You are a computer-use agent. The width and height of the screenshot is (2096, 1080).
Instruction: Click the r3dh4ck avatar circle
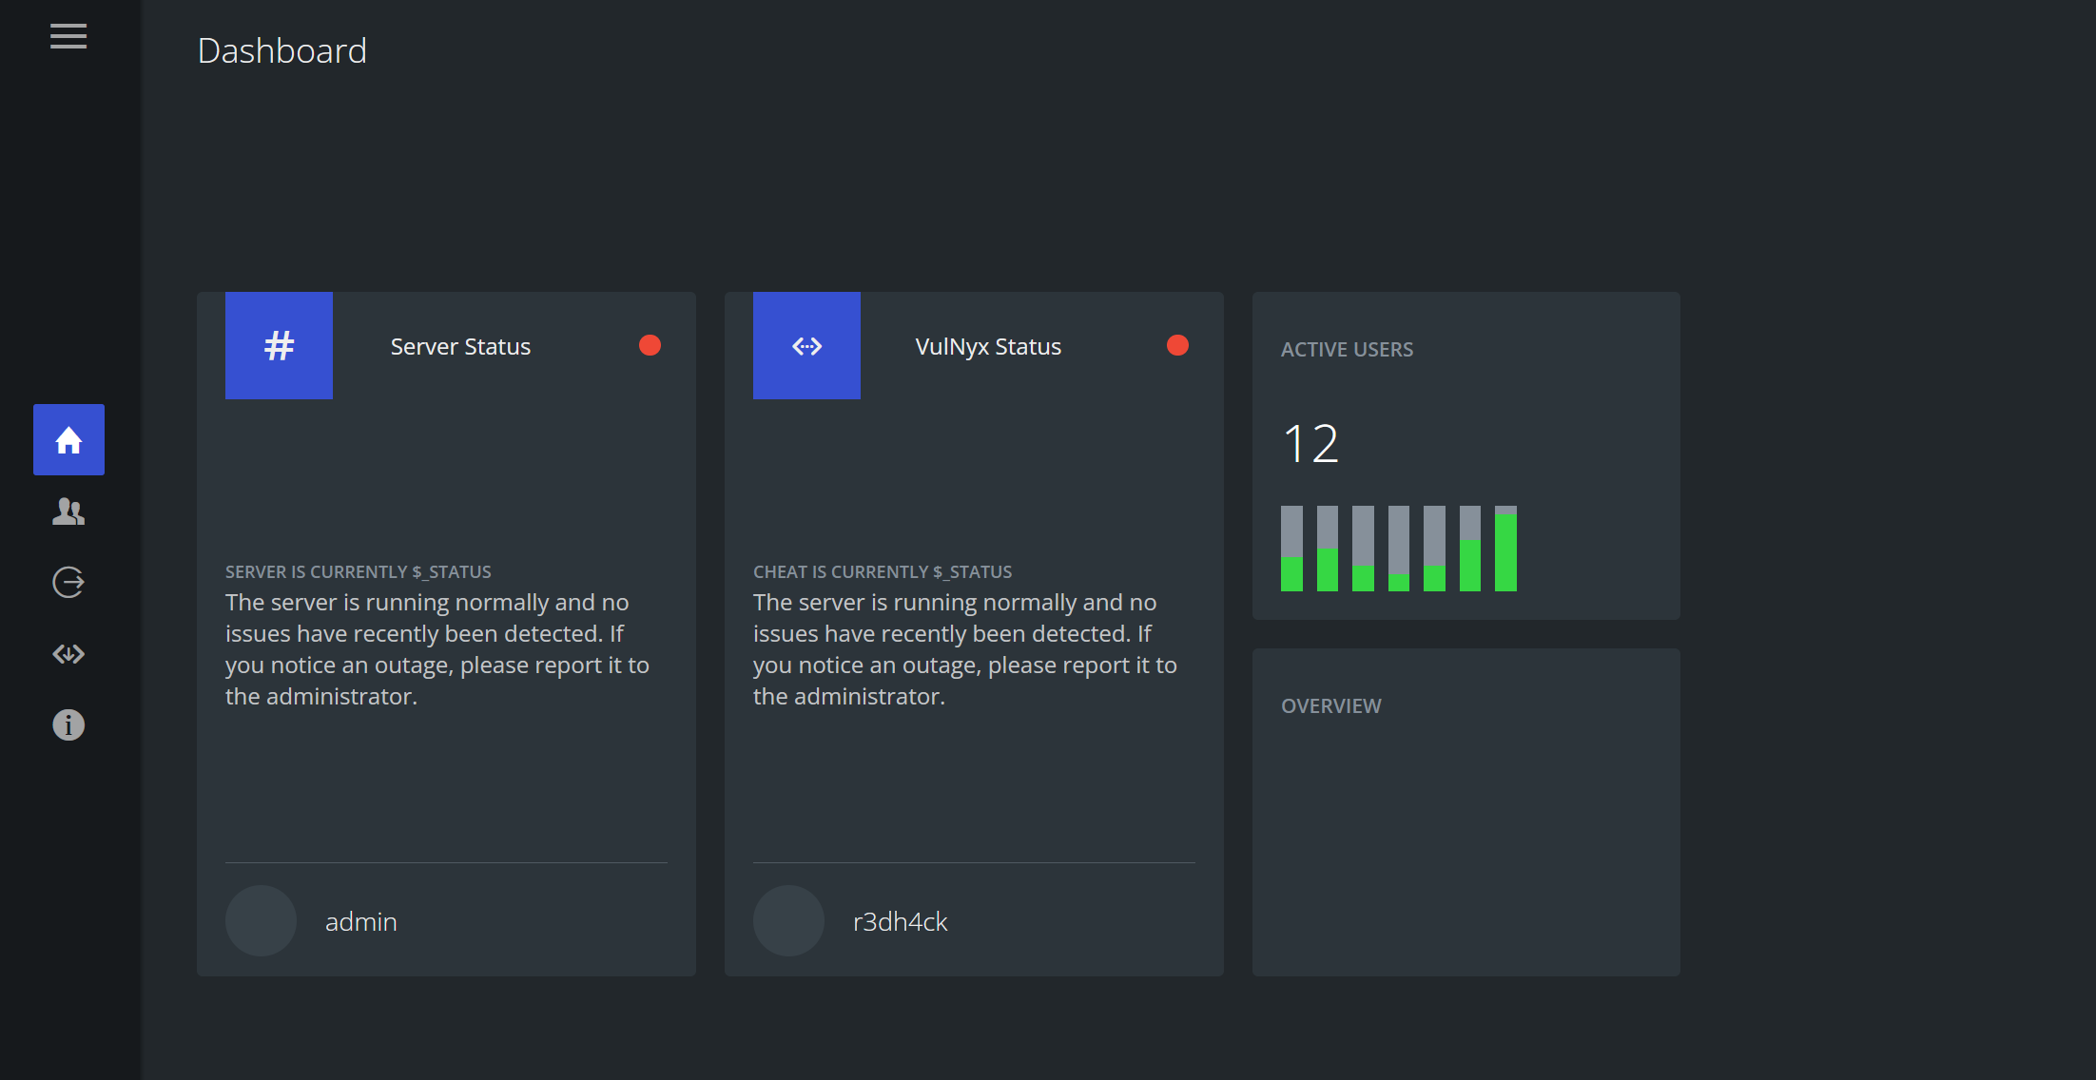(x=788, y=920)
